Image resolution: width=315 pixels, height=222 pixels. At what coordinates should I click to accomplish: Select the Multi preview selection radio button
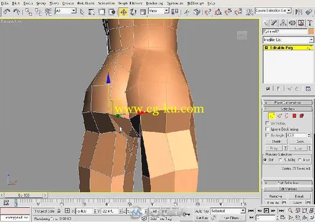(300, 159)
